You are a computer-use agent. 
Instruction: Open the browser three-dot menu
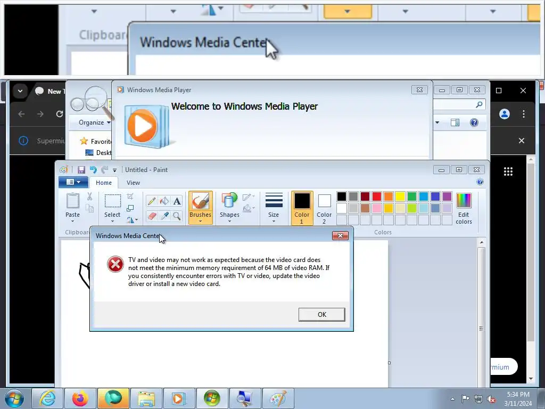point(524,114)
